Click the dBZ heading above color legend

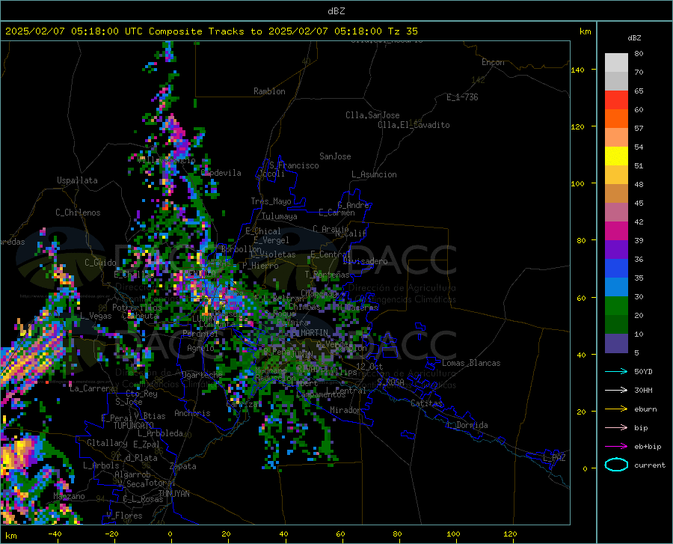click(x=634, y=37)
